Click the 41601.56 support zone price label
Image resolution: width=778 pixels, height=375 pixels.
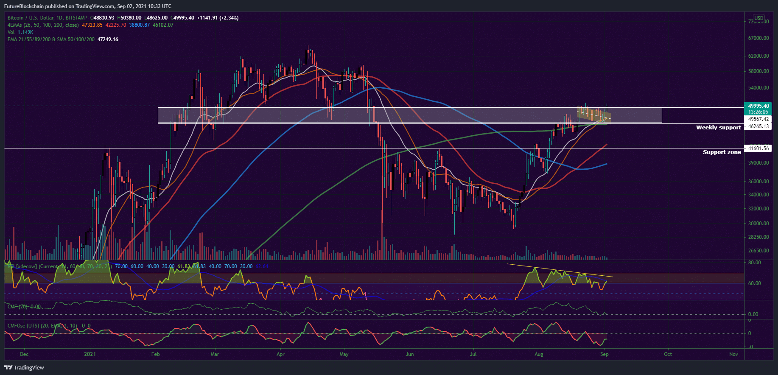pos(758,148)
